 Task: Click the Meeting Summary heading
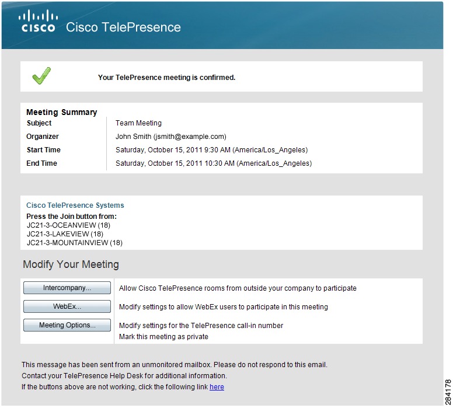pos(61,112)
